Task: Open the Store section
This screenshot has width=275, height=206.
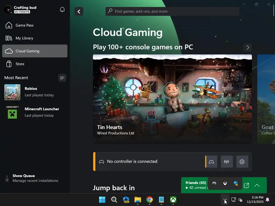Action: [35, 64]
